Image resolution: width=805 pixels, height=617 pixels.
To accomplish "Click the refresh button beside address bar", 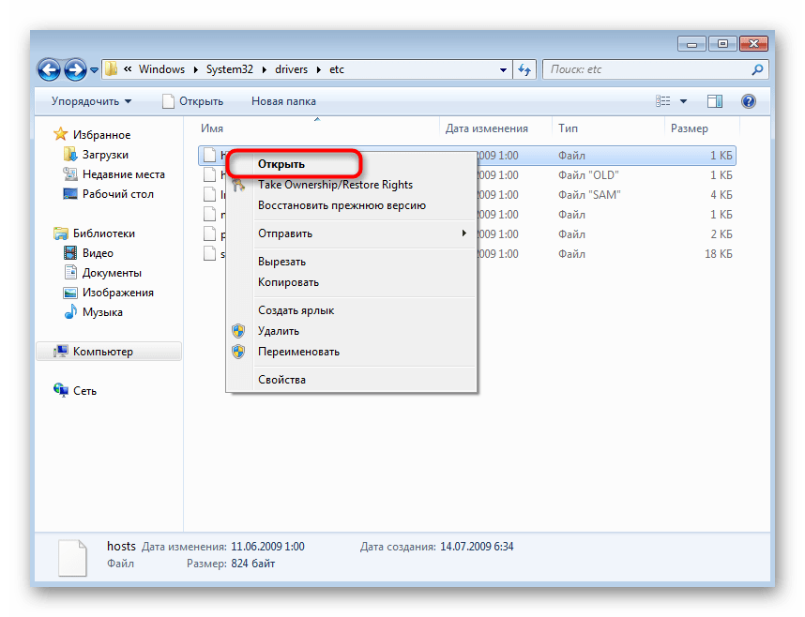I will [524, 69].
